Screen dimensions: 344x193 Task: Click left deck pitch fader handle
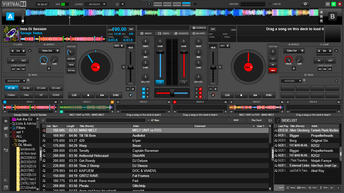[130, 67]
